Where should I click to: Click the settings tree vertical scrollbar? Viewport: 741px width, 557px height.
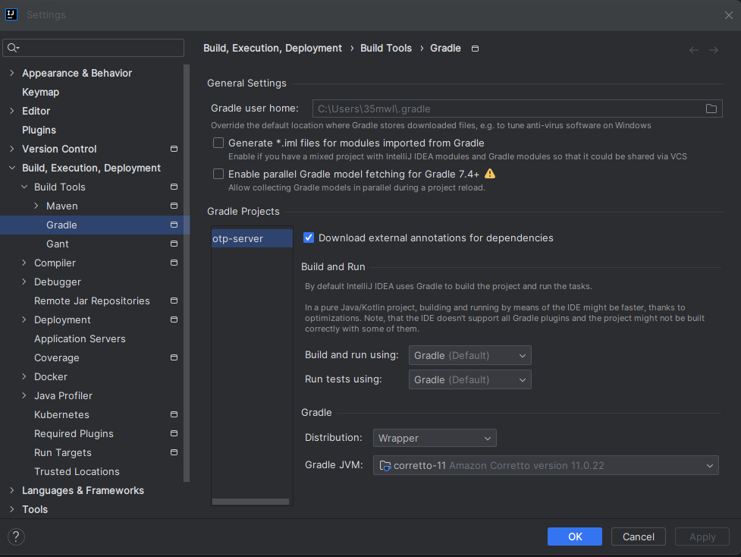pos(187,273)
